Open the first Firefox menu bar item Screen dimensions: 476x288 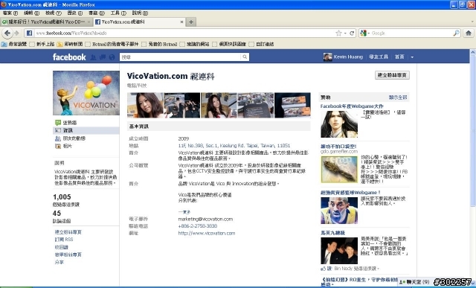point(10,13)
